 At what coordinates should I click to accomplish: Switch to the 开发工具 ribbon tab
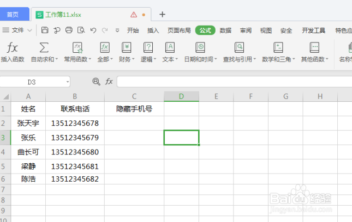313,30
